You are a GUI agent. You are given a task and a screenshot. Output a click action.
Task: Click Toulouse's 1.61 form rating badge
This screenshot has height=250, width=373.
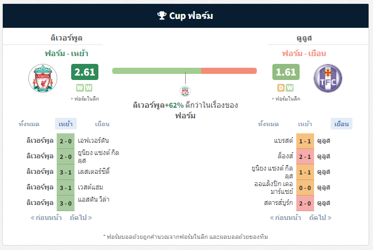[x=286, y=72]
